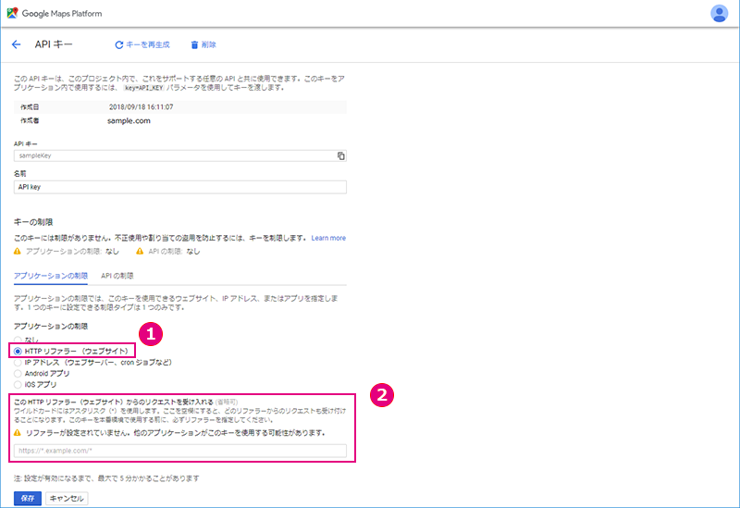Click the 名前 field with API key
Image resolution: width=740 pixels, height=508 pixels.
click(x=179, y=187)
